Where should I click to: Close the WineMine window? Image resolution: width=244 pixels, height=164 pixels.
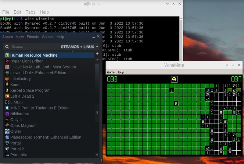pos(239,65)
